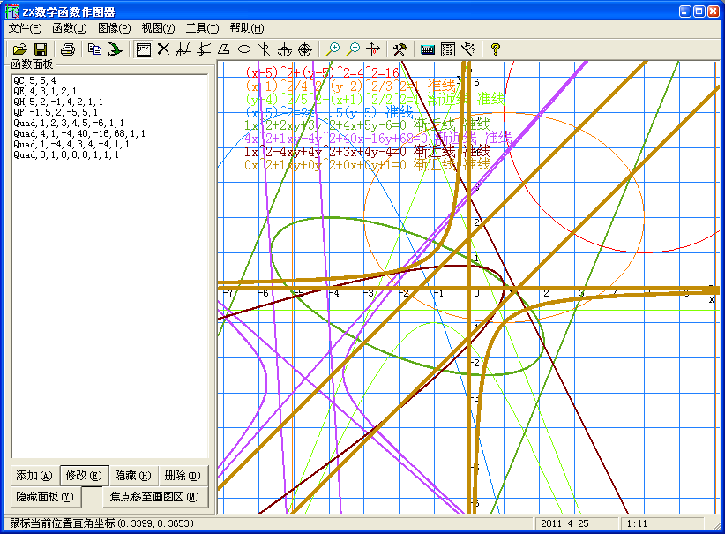Open the 文件(F) menu

(x=25, y=28)
